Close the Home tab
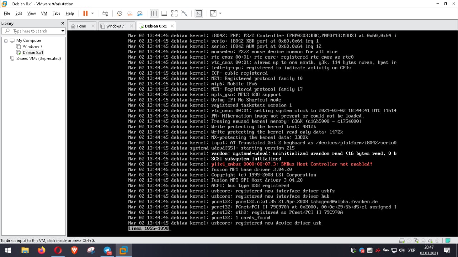The image size is (458, 257). [x=93, y=26]
